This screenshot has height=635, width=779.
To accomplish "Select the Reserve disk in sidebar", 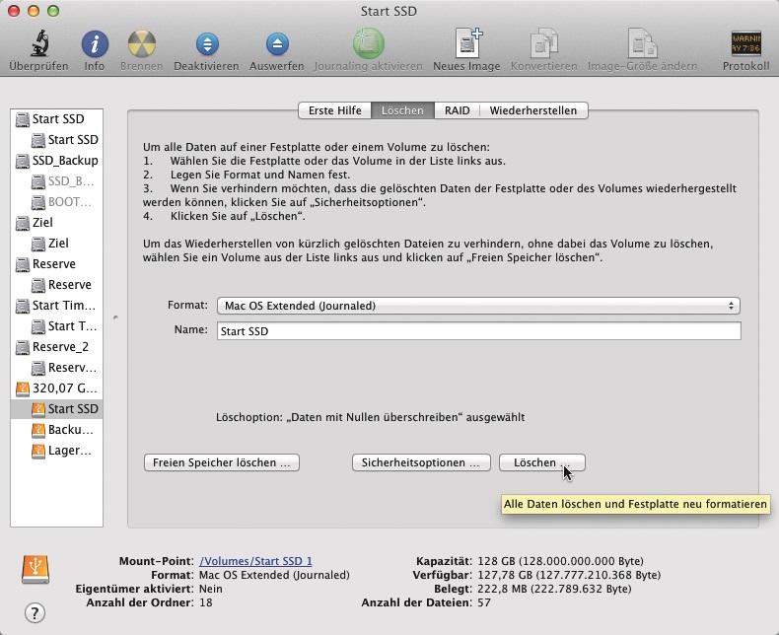I will [x=56, y=264].
